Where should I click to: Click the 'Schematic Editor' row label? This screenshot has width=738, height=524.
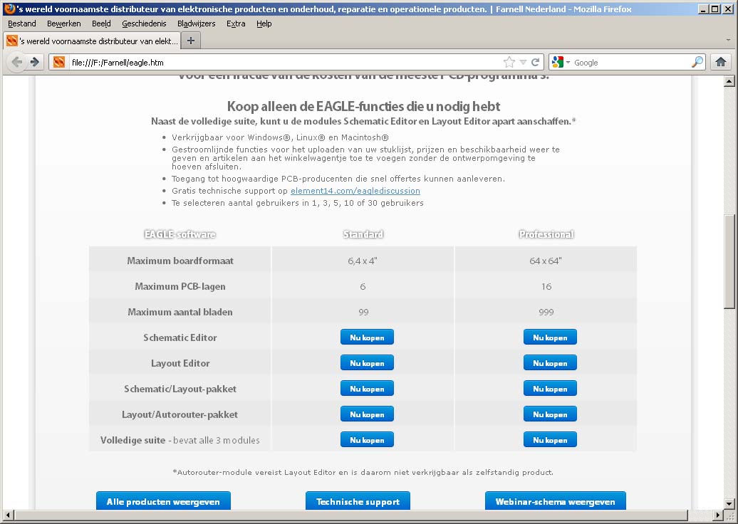(x=180, y=337)
